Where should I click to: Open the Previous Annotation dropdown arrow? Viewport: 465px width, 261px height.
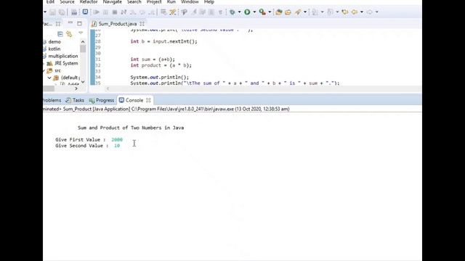[x=337, y=12]
